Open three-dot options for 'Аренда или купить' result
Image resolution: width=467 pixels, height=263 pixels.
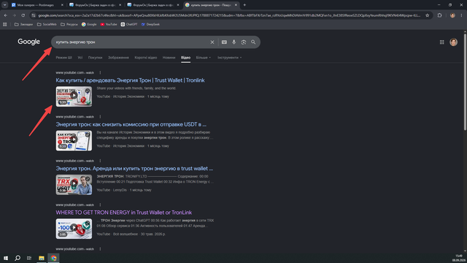pyautogui.click(x=100, y=161)
